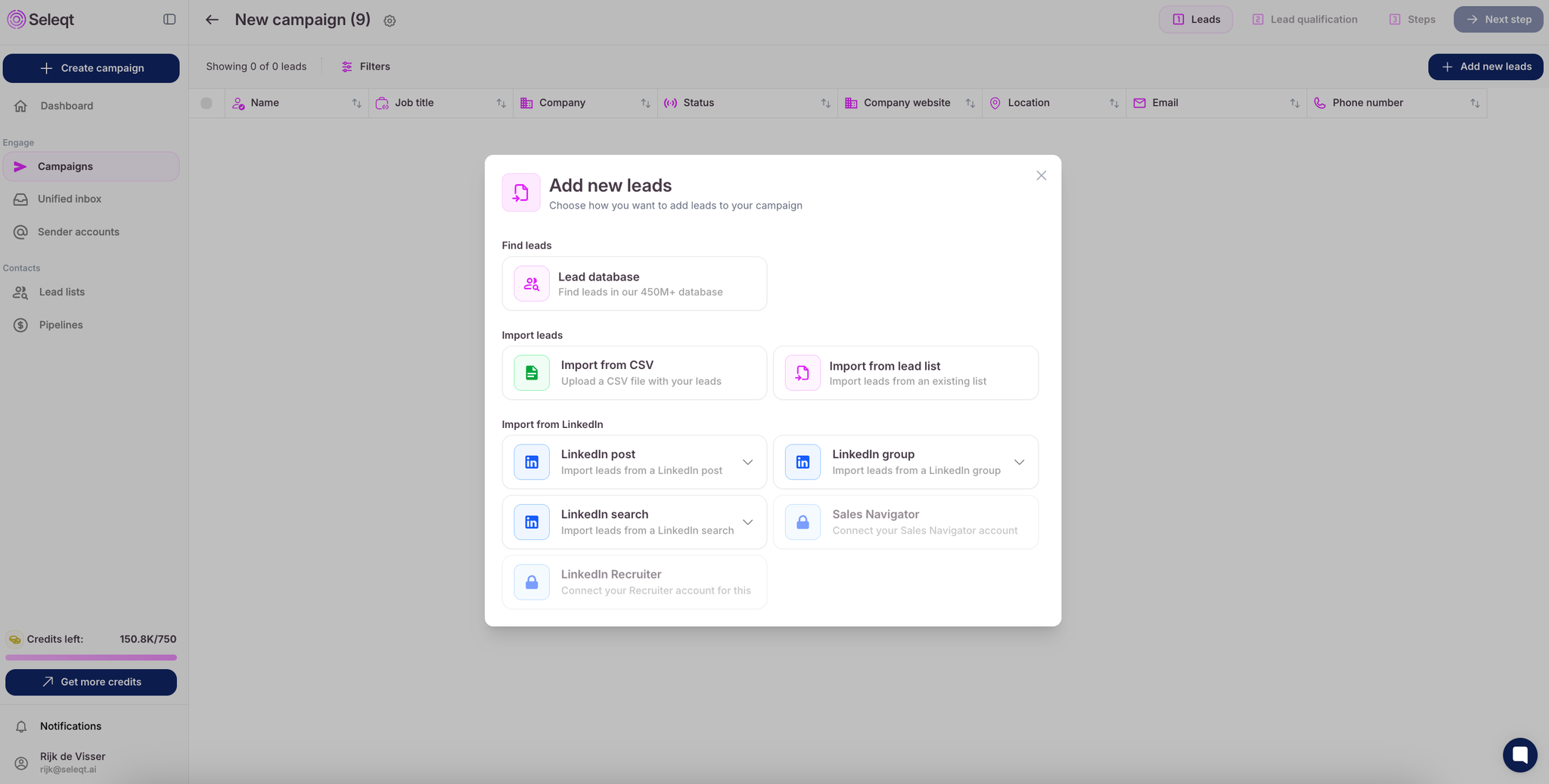Open Pipelines in the sidebar
This screenshot has height=784, width=1549.
pyautogui.click(x=91, y=325)
